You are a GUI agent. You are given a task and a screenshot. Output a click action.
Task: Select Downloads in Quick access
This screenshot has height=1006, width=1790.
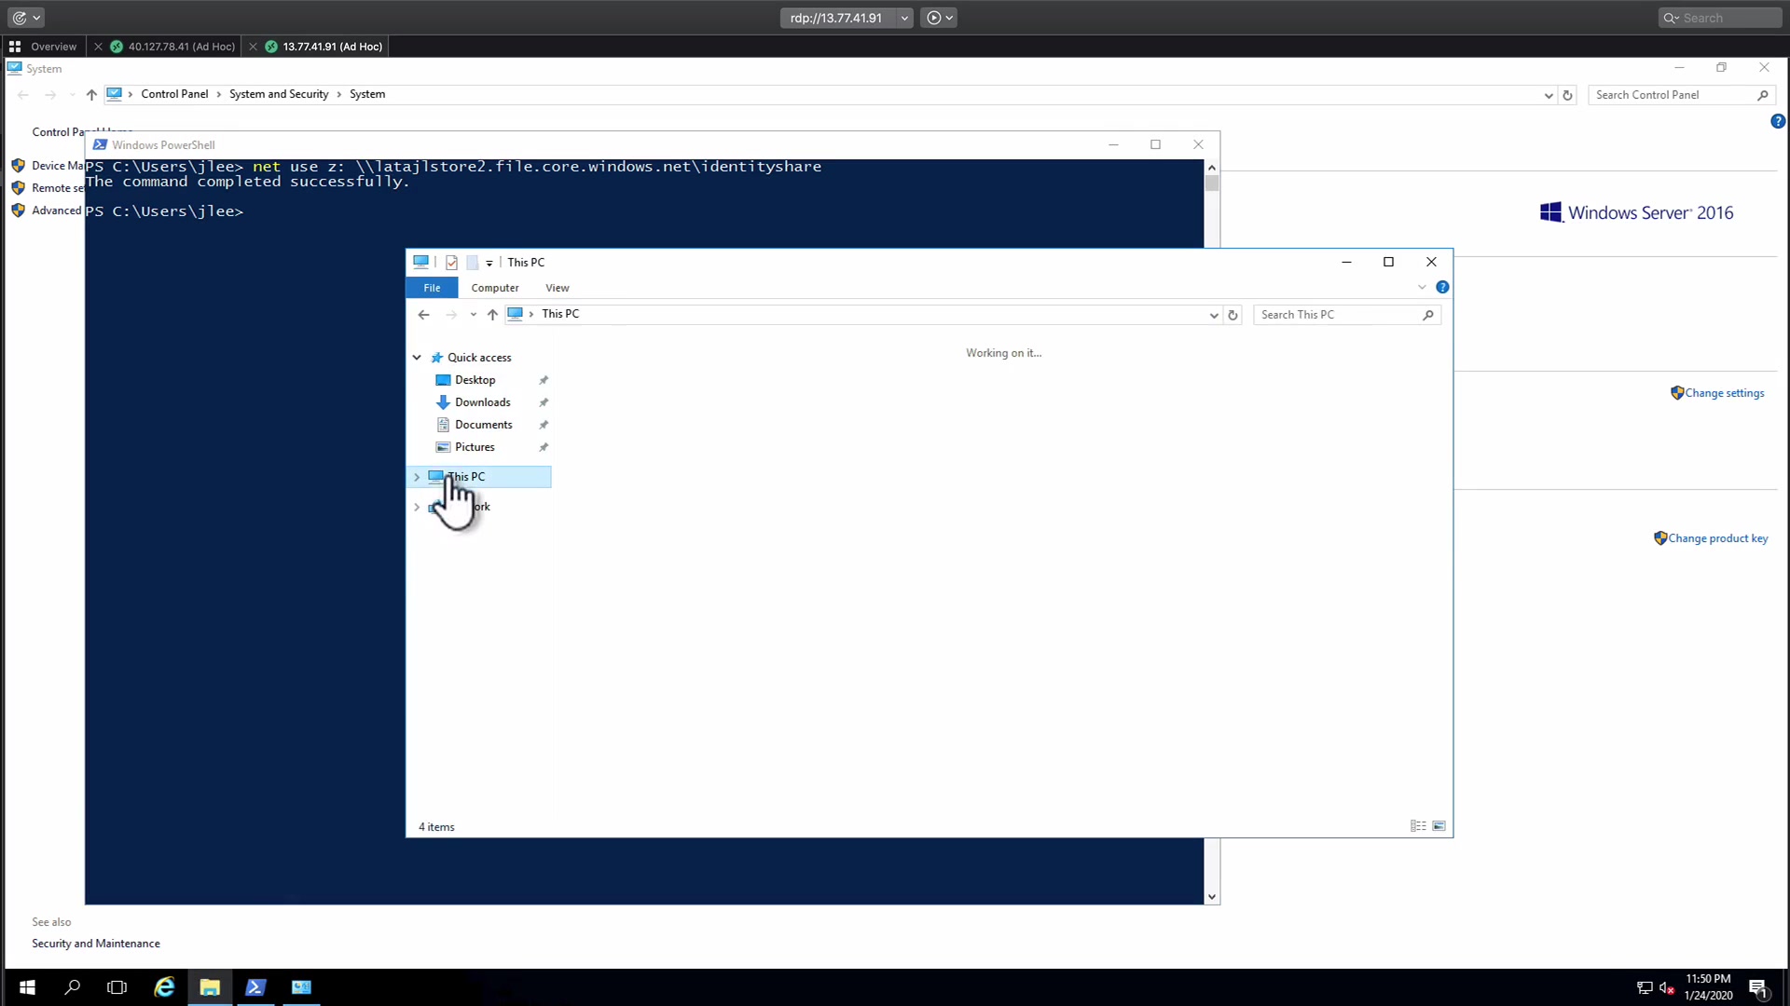tap(482, 402)
